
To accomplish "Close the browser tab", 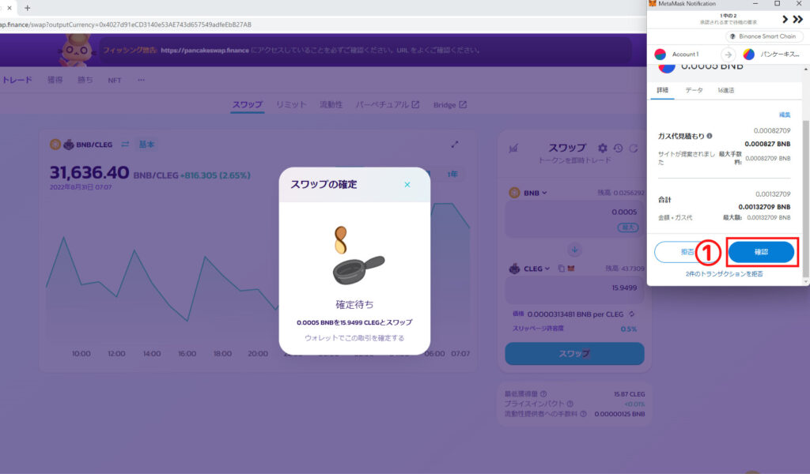I will click(9, 8).
